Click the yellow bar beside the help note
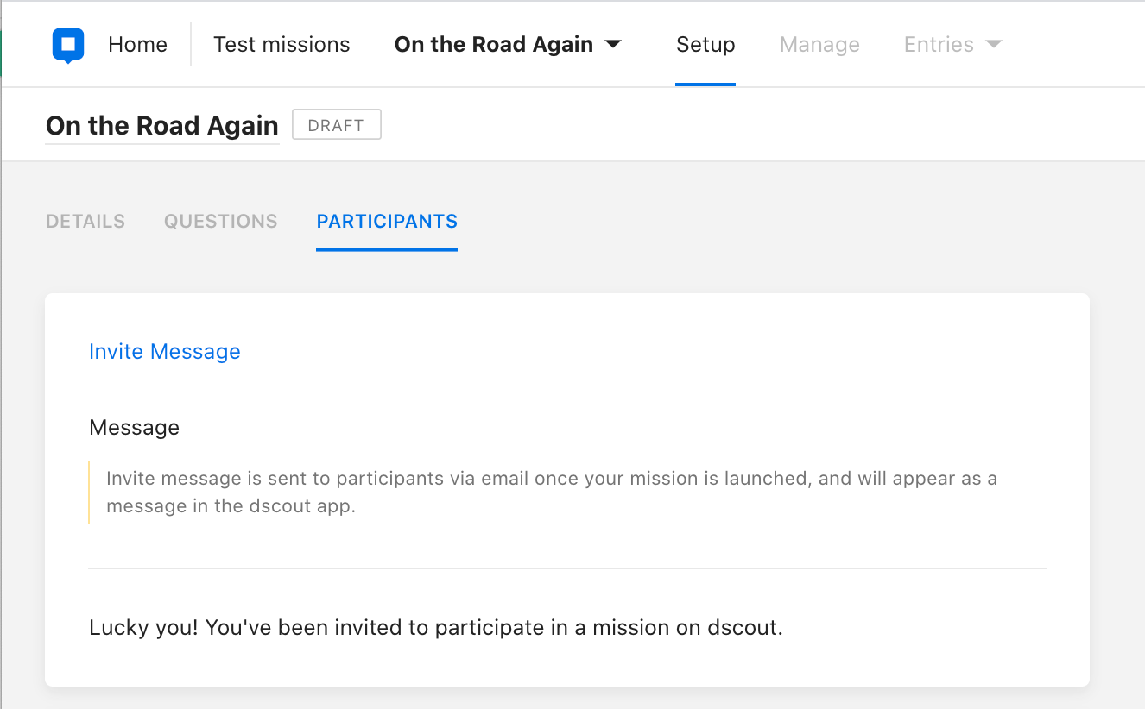This screenshot has height=709, width=1145. [89, 493]
